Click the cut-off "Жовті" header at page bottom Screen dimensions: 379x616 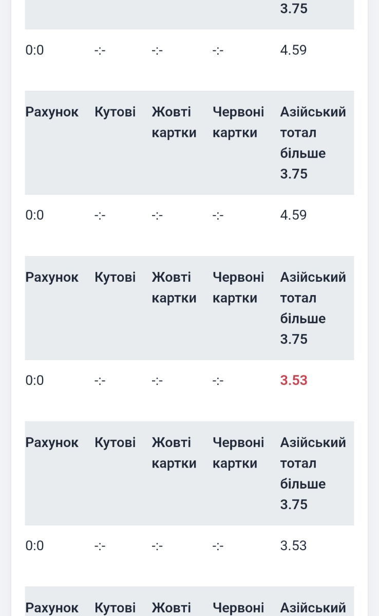tap(171, 608)
